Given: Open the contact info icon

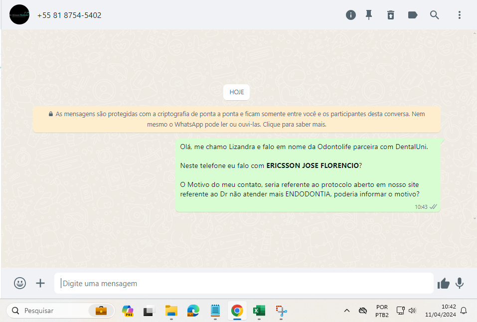Looking at the screenshot, I should click(351, 15).
